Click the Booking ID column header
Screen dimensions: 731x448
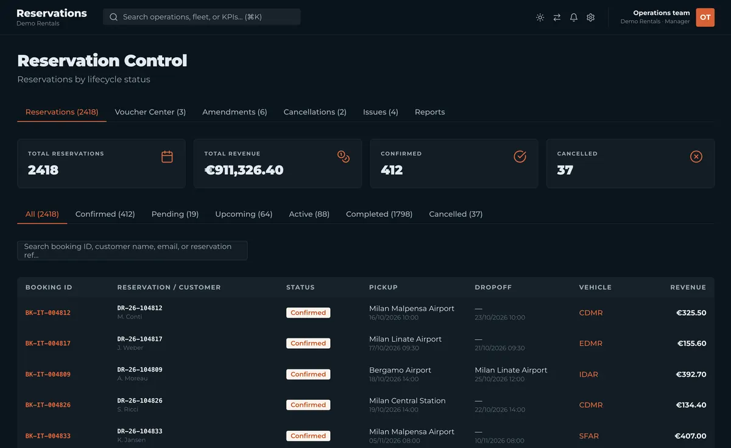[x=49, y=287]
